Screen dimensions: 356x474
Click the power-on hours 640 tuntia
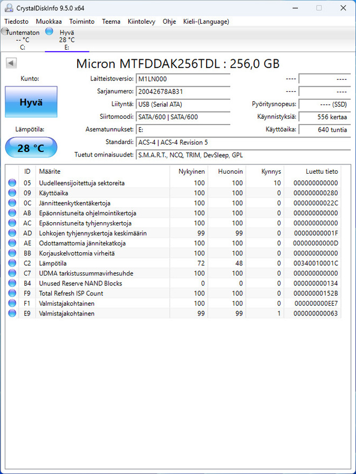[325, 129]
